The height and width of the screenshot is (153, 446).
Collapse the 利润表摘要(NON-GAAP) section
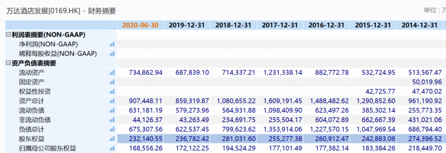click(8, 35)
